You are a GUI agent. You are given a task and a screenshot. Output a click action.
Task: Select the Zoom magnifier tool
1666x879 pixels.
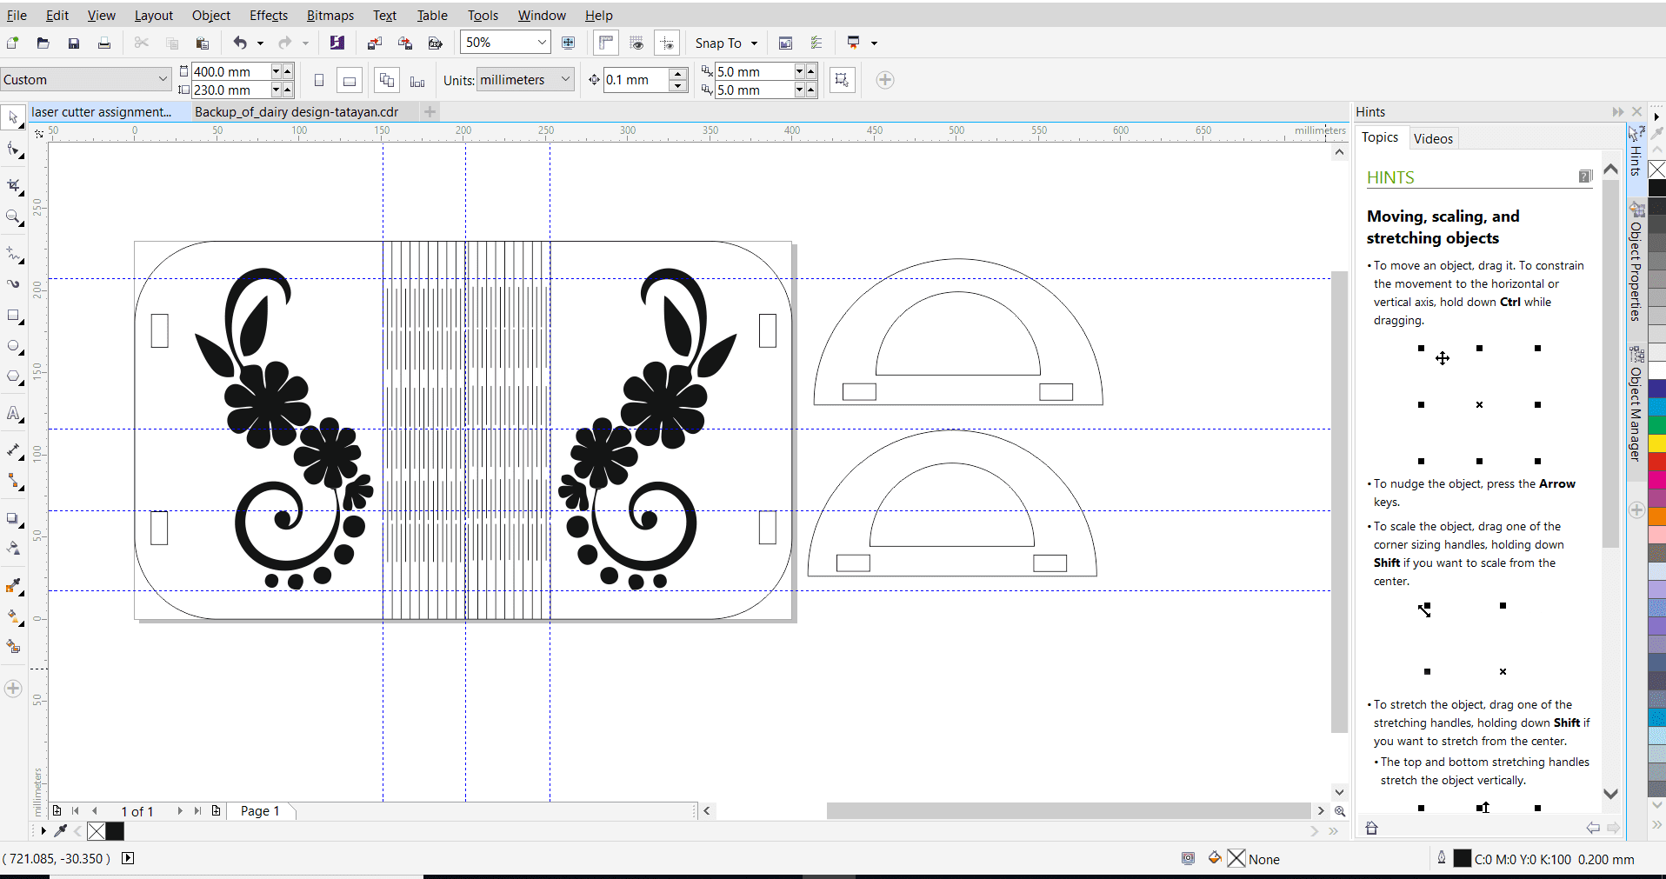(13, 217)
